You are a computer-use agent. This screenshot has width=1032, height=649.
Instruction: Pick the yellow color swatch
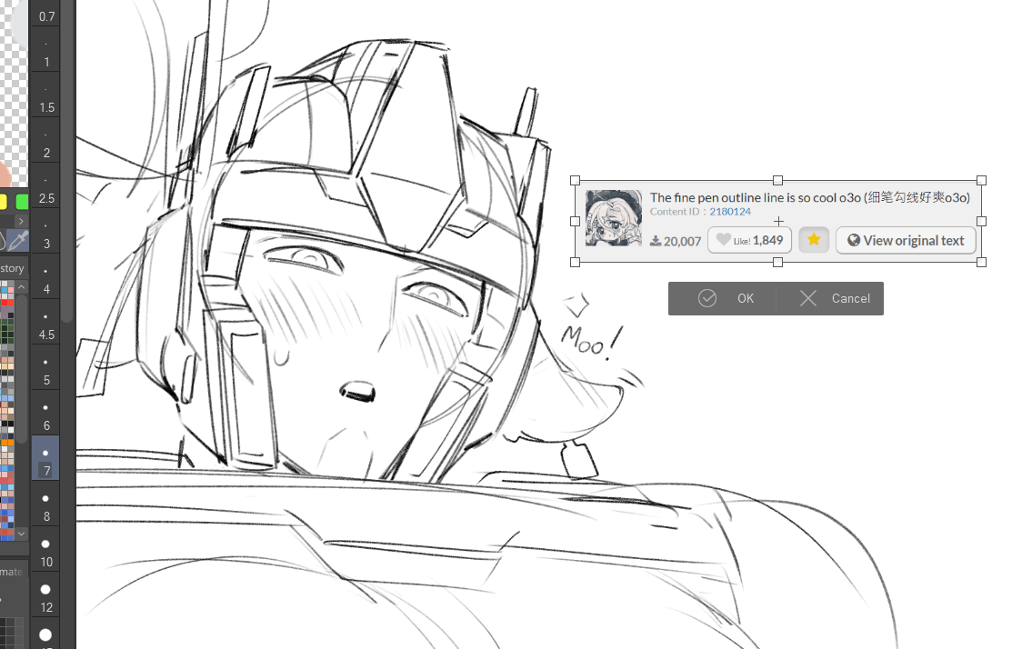[3, 201]
